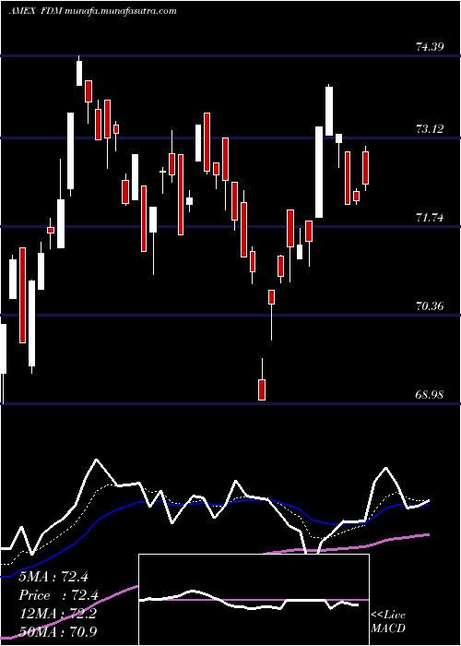Click the 73.12 price level label
Screen dimensions: 461x646
[x=430, y=129]
